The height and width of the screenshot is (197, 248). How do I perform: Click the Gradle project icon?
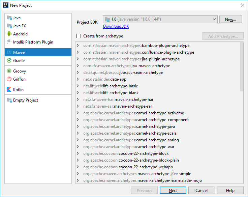pos(9,61)
